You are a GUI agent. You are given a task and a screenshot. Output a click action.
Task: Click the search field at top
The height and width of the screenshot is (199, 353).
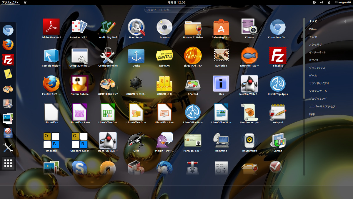tap(176, 10)
